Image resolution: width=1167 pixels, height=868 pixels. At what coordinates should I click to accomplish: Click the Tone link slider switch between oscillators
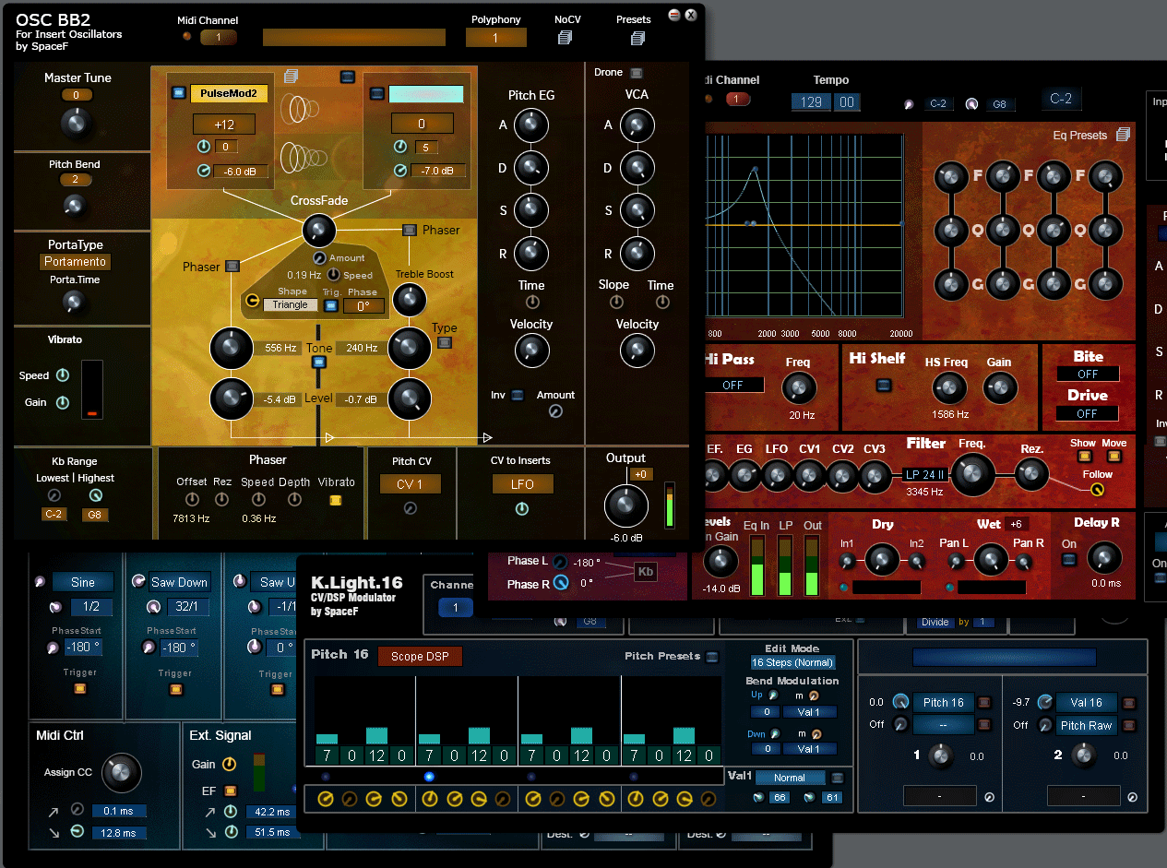319,363
